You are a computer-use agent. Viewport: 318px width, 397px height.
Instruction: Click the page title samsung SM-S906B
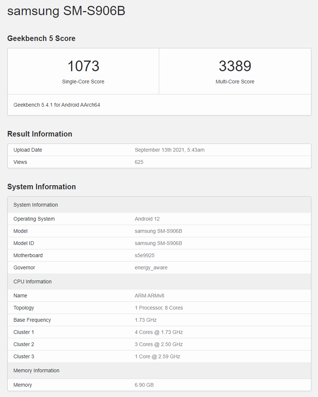click(66, 11)
